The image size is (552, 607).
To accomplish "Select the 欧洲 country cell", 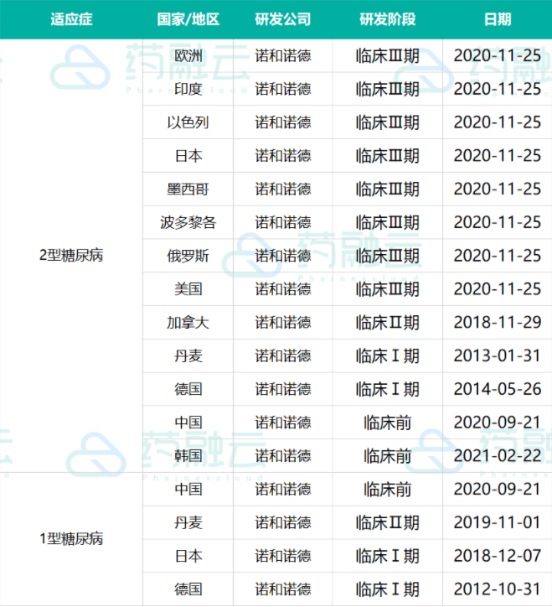I will 188,56.
